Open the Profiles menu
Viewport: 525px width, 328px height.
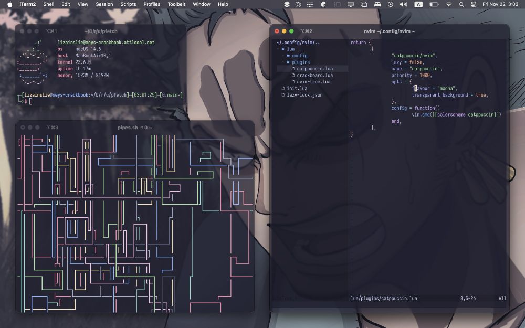coord(152,4)
